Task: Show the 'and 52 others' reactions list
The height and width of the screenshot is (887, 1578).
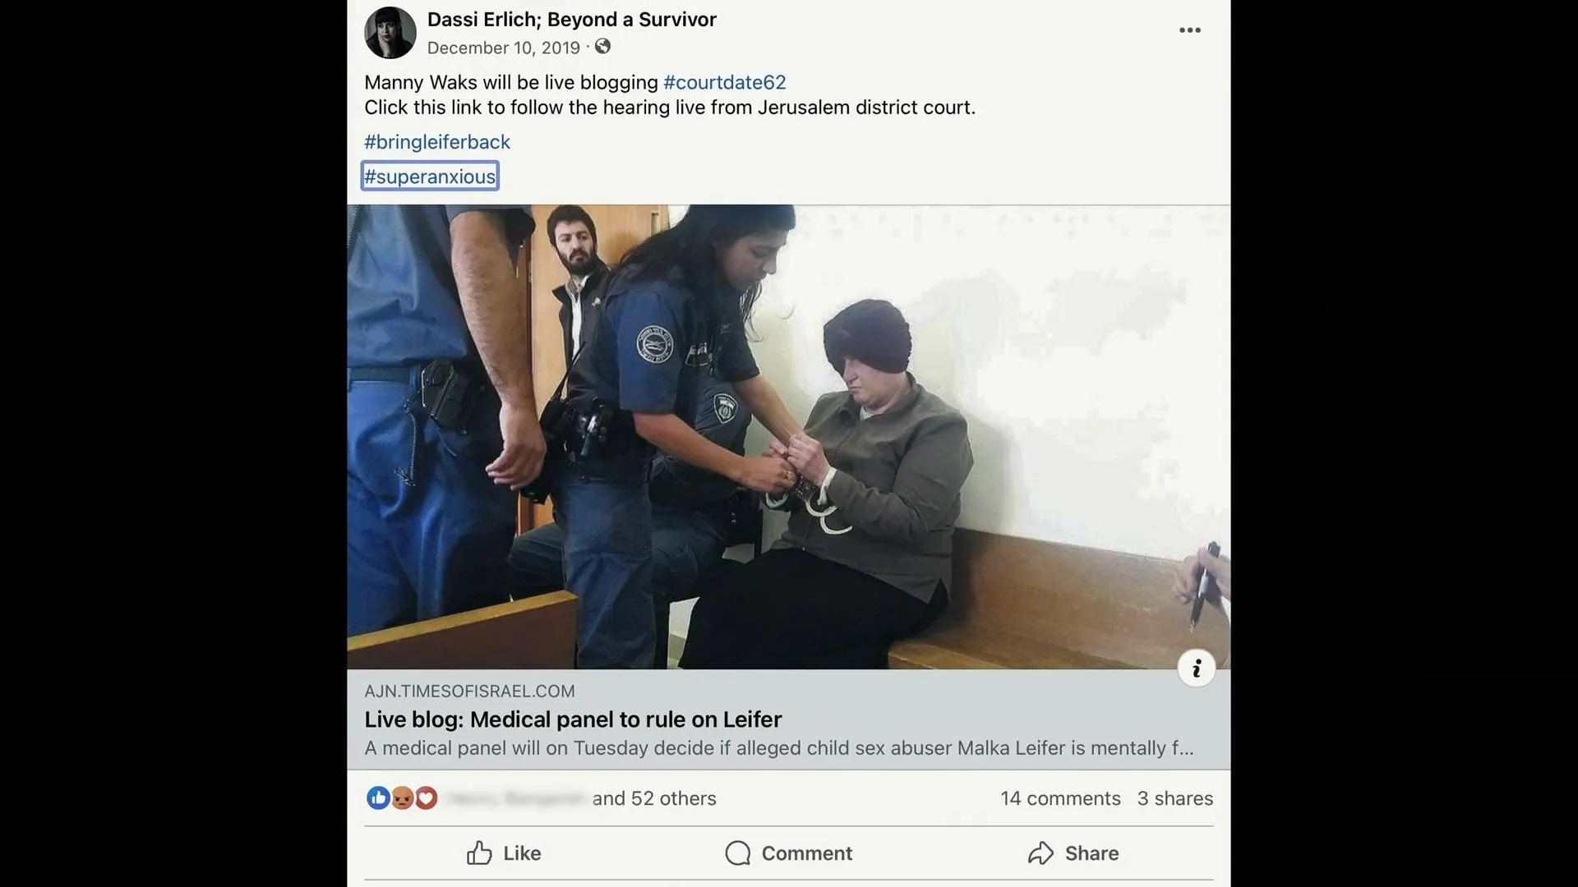Action: [x=654, y=798]
